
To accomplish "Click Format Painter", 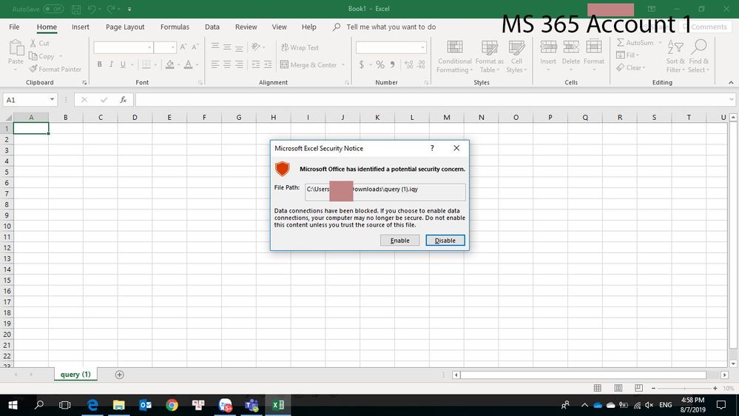I will click(x=55, y=69).
